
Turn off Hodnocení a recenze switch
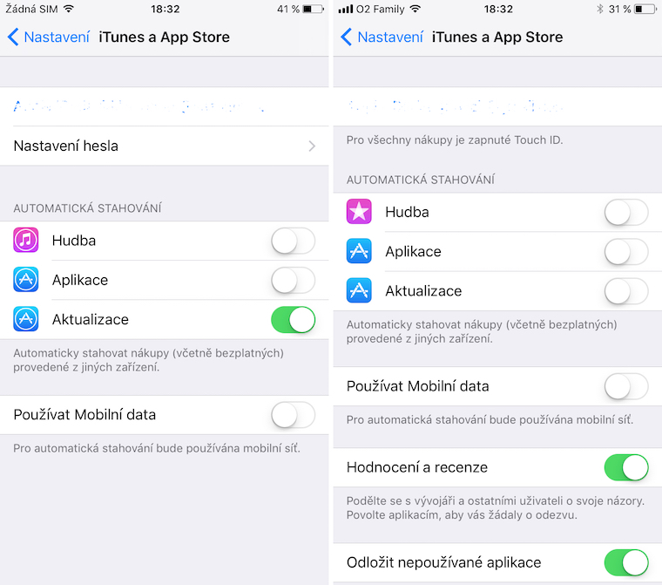pyautogui.click(x=626, y=467)
